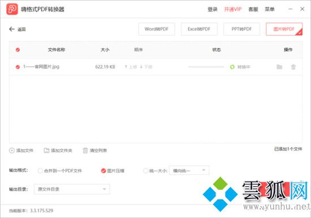The width and height of the screenshot is (311, 218).
Task: Open the 横向统一 size dropdown
Action: (x=189, y=170)
